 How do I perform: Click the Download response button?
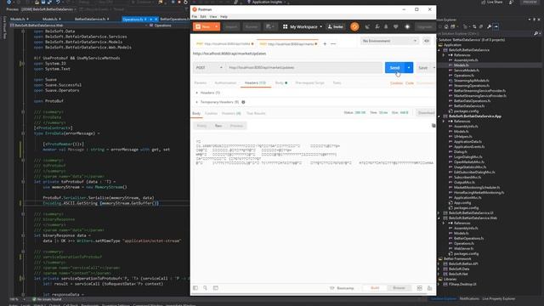coord(426,113)
